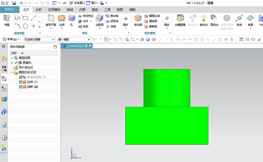This screenshot has height=162, width=263.
Task: Open the Reuse Library books icon
Action: click(x=4, y=99)
